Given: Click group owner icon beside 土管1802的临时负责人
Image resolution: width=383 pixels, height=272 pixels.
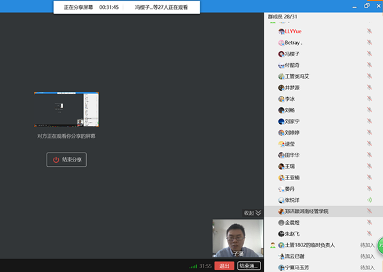Looking at the screenshot, I should point(273,245).
